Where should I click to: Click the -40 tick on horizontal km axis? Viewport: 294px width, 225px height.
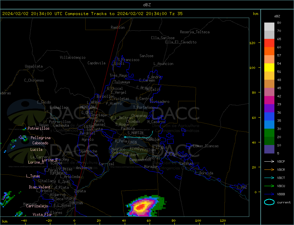coord(24,221)
